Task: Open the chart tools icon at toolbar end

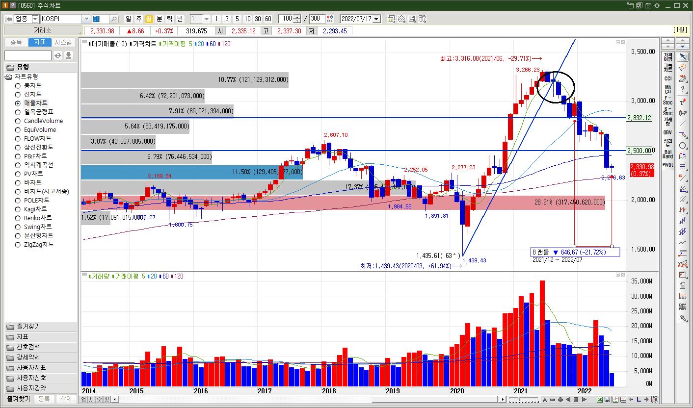Action: [x=422, y=19]
